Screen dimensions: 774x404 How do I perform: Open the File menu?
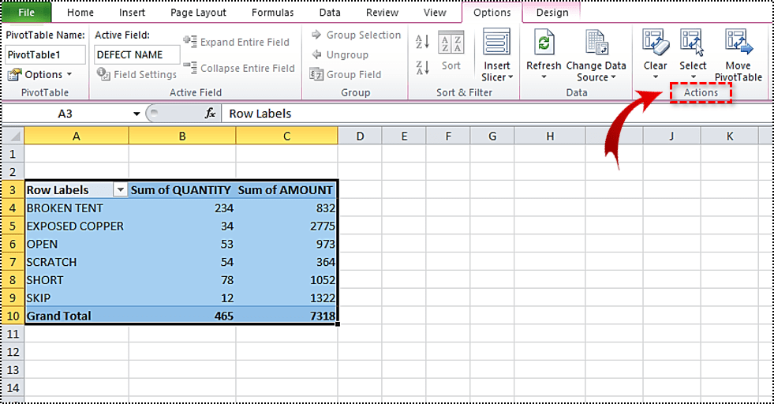coord(27,13)
